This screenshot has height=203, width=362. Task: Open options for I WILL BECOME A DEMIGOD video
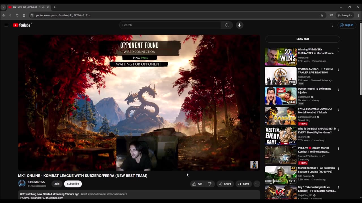point(339,109)
